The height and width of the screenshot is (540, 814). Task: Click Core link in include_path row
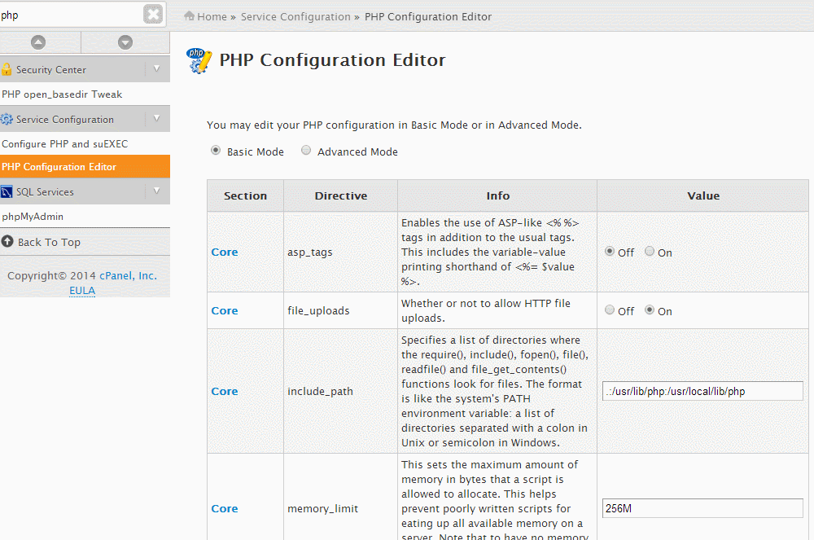pyautogui.click(x=225, y=391)
